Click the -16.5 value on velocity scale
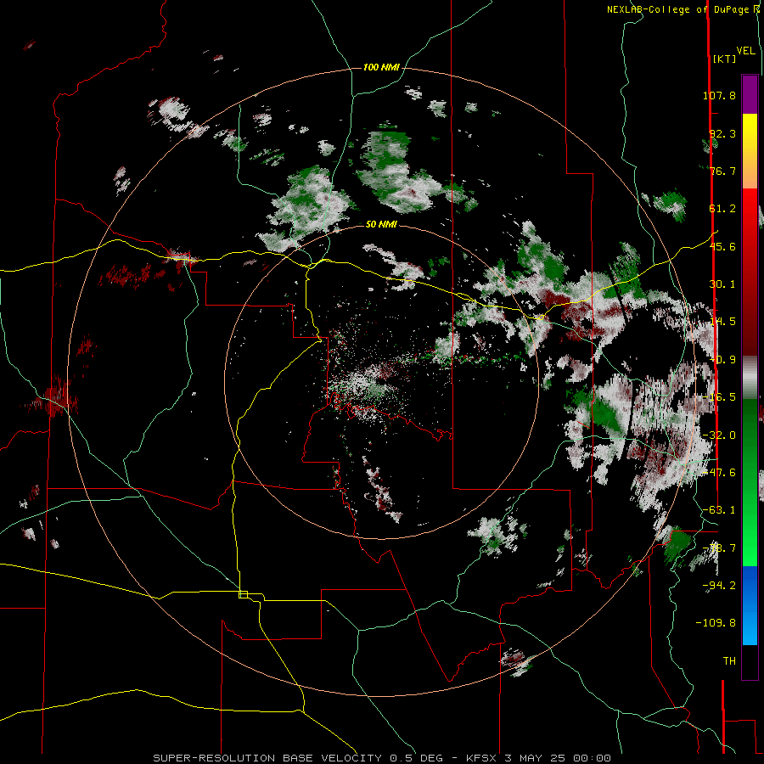This screenshot has height=764, width=764. (x=719, y=397)
